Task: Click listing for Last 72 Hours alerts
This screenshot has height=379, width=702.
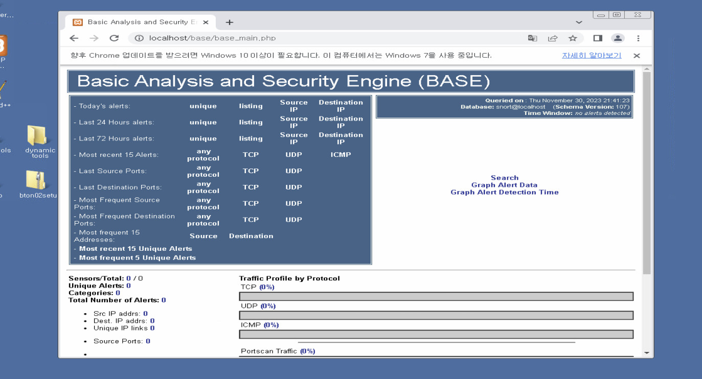Action: [x=251, y=139]
